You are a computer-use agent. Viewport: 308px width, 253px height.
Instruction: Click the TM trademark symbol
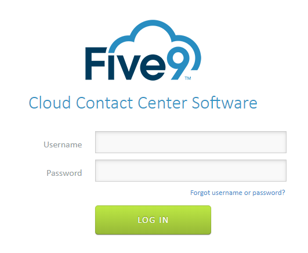click(188, 78)
